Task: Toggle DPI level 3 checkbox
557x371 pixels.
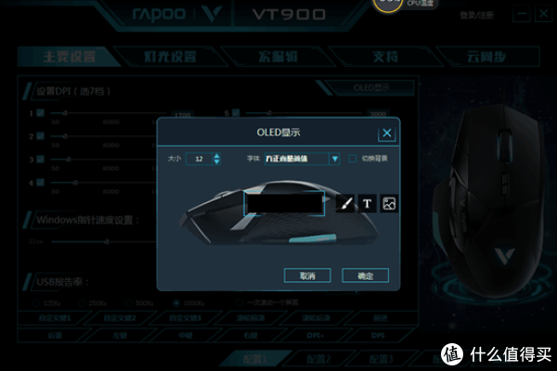Action: pos(41,159)
